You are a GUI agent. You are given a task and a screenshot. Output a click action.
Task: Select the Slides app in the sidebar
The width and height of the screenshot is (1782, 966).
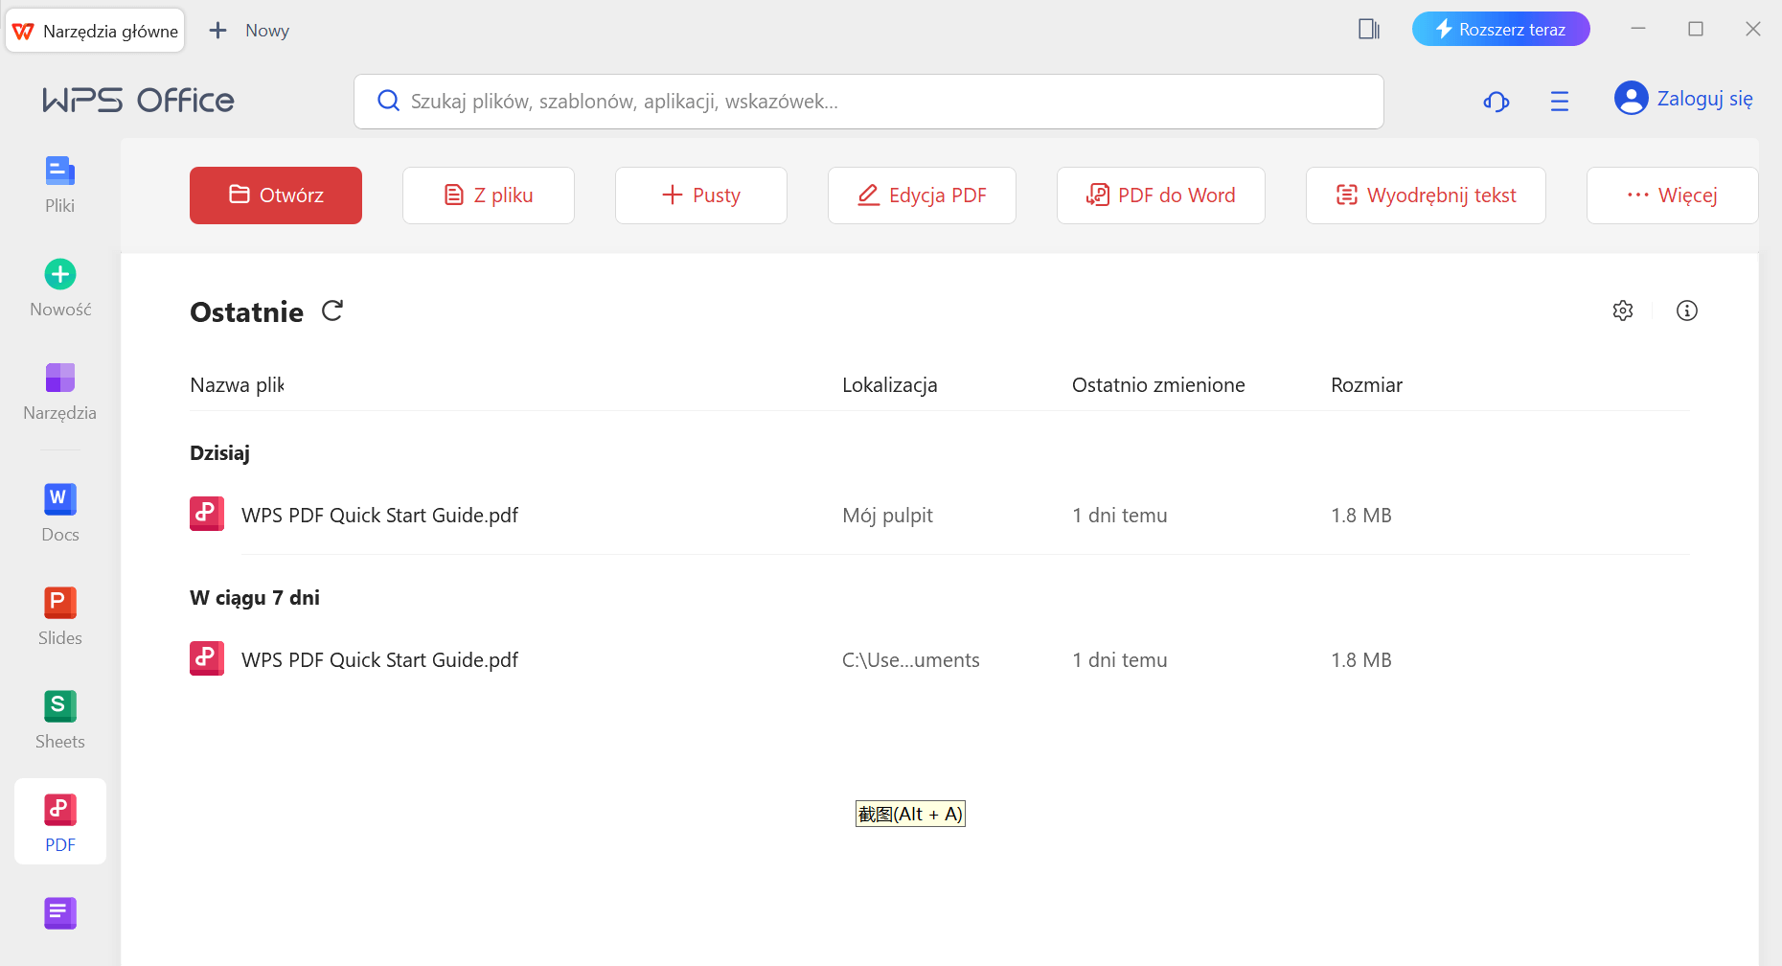pyautogui.click(x=59, y=617)
